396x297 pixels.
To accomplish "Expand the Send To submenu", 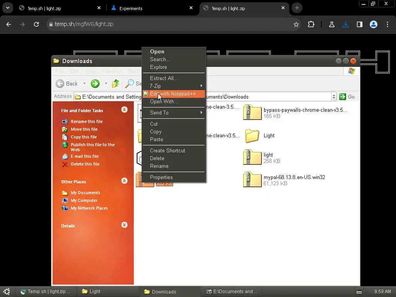I will (x=174, y=113).
